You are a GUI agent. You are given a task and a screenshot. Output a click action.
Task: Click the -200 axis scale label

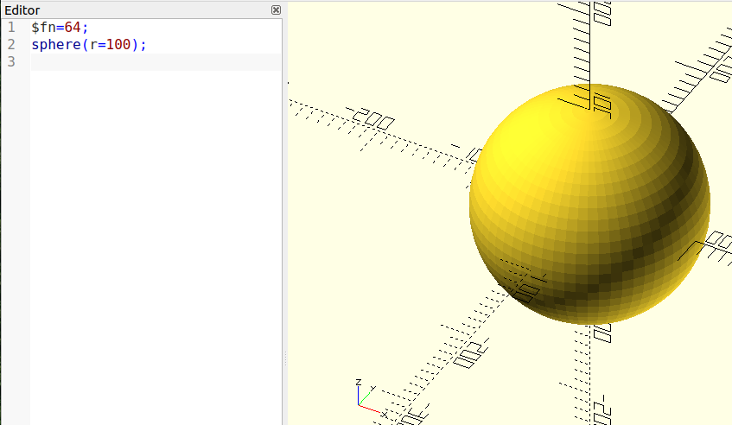[x=371, y=118]
